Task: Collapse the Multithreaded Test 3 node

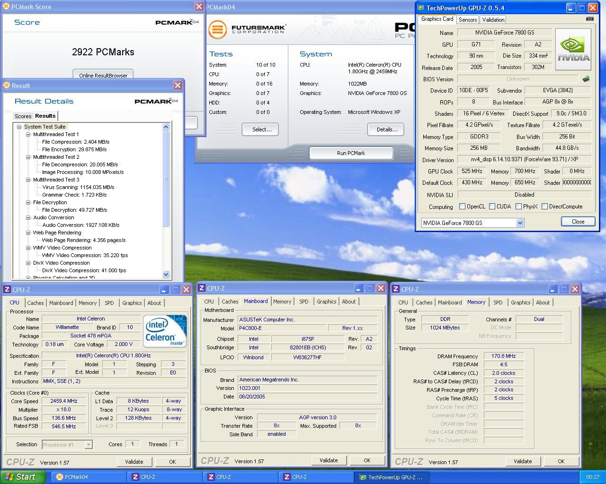Action: (x=28, y=180)
